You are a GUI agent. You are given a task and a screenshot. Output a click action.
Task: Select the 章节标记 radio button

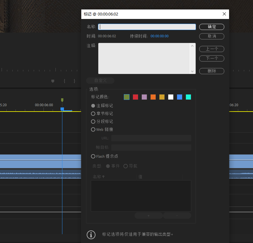[x=93, y=113]
